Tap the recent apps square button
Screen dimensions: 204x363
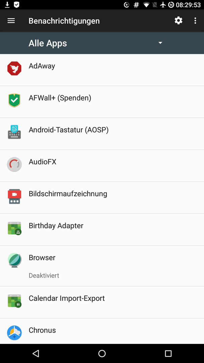tap(168, 353)
